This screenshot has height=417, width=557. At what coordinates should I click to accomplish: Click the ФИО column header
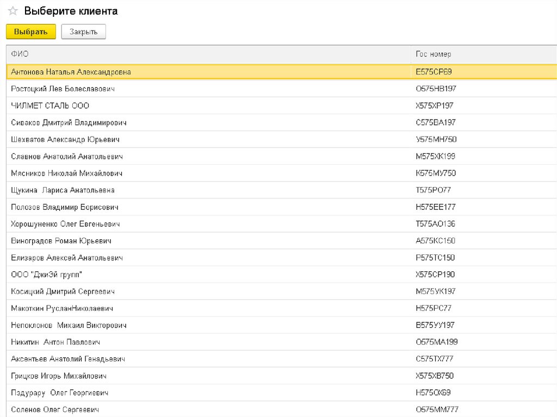pos(20,54)
